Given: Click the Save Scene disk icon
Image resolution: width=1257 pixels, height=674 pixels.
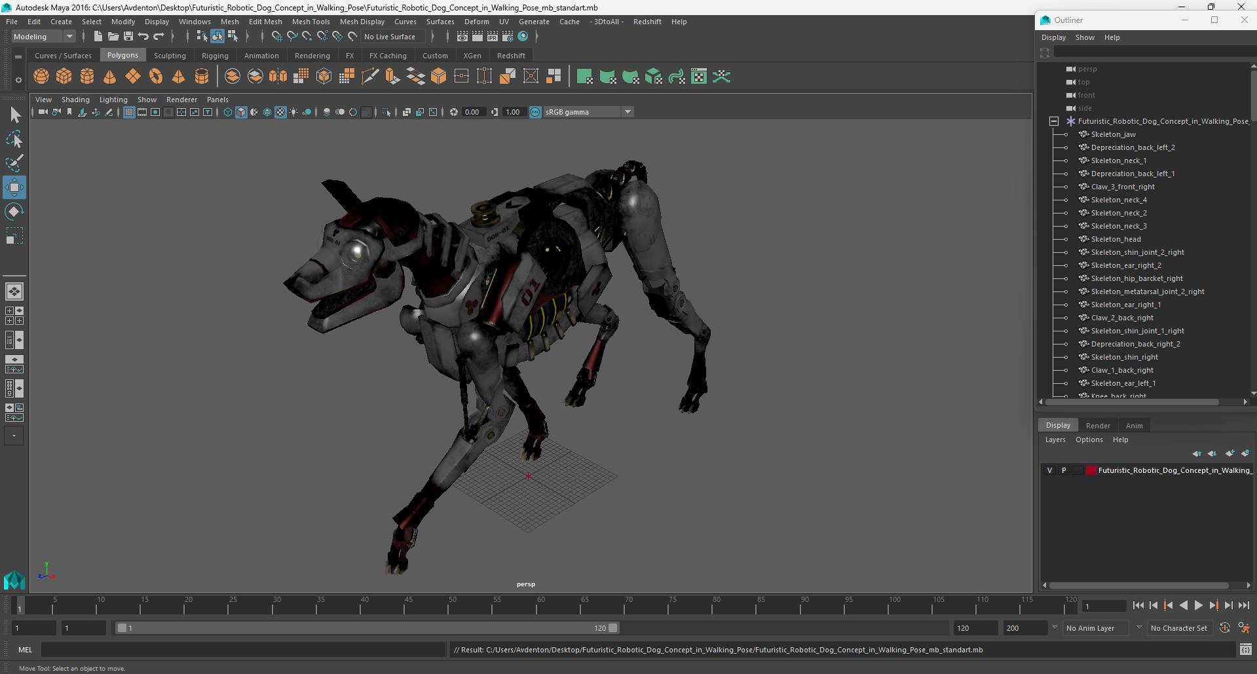Looking at the screenshot, I should pyautogui.click(x=128, y=37).
